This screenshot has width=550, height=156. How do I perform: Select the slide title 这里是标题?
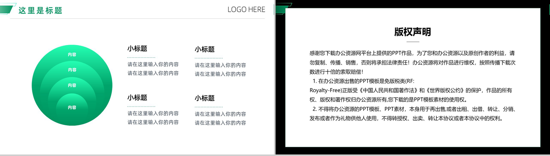[x=40, y=11]
